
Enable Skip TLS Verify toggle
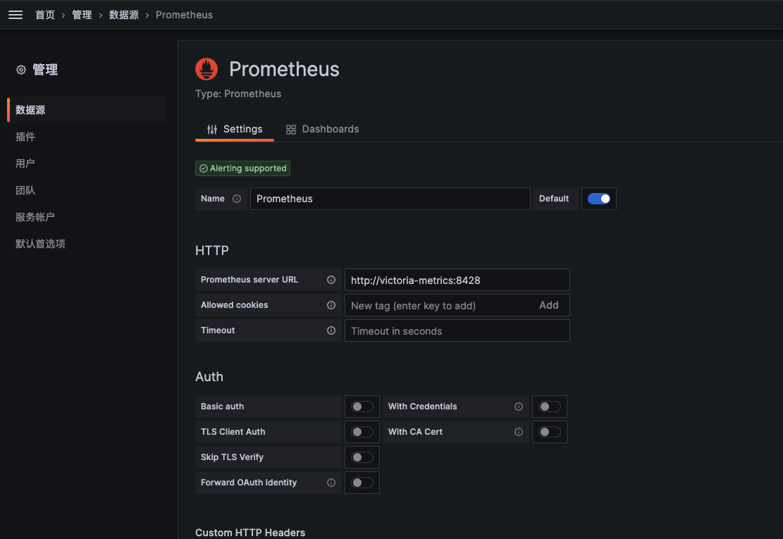[362, 457]
